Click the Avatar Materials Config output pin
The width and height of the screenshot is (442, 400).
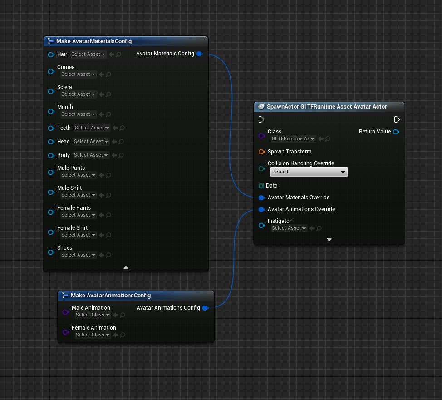coord(200,54)
